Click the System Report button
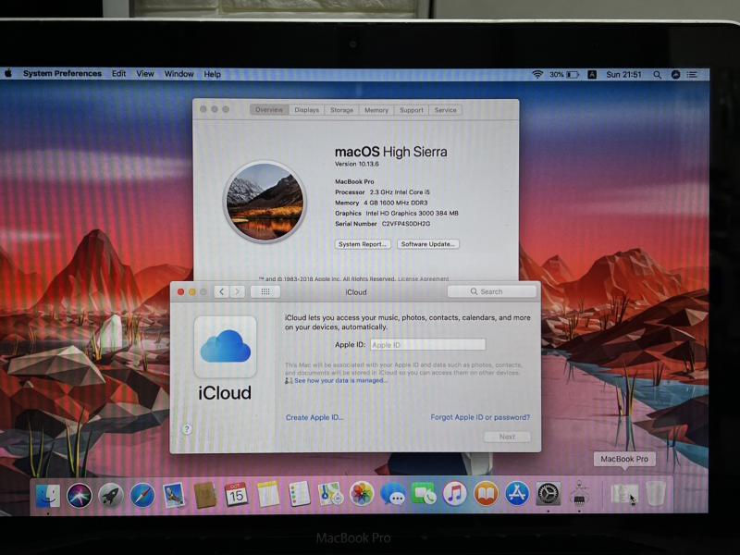The height and width of the screenshot is (555, 740). (x=362, y=244)
